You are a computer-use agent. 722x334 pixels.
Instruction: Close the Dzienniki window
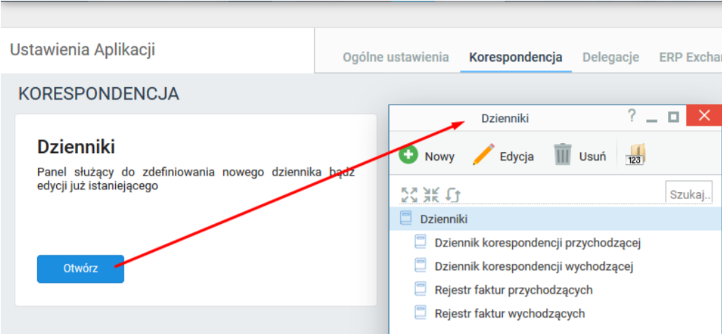coord(704,116)
